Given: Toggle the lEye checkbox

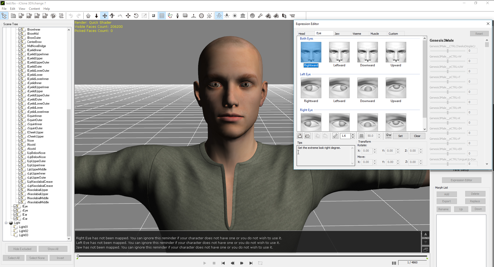Looking at the screenshot, I should pyautogui.click(x=15, y=206).
